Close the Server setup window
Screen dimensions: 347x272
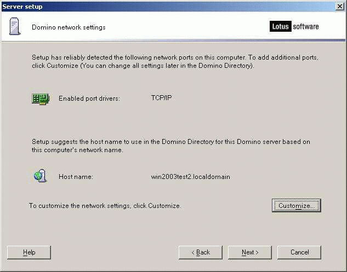tap(340, 6)
